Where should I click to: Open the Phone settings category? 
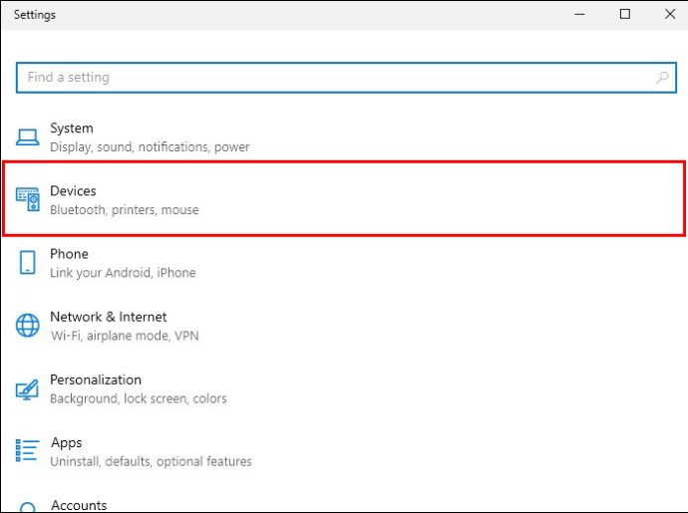(x=344, y=263)
